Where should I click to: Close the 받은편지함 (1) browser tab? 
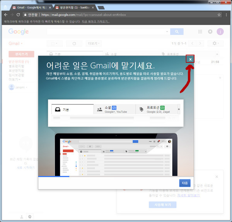(x=93, y=8)
